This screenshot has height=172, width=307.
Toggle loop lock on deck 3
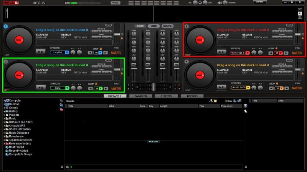[x=96, y=84]
